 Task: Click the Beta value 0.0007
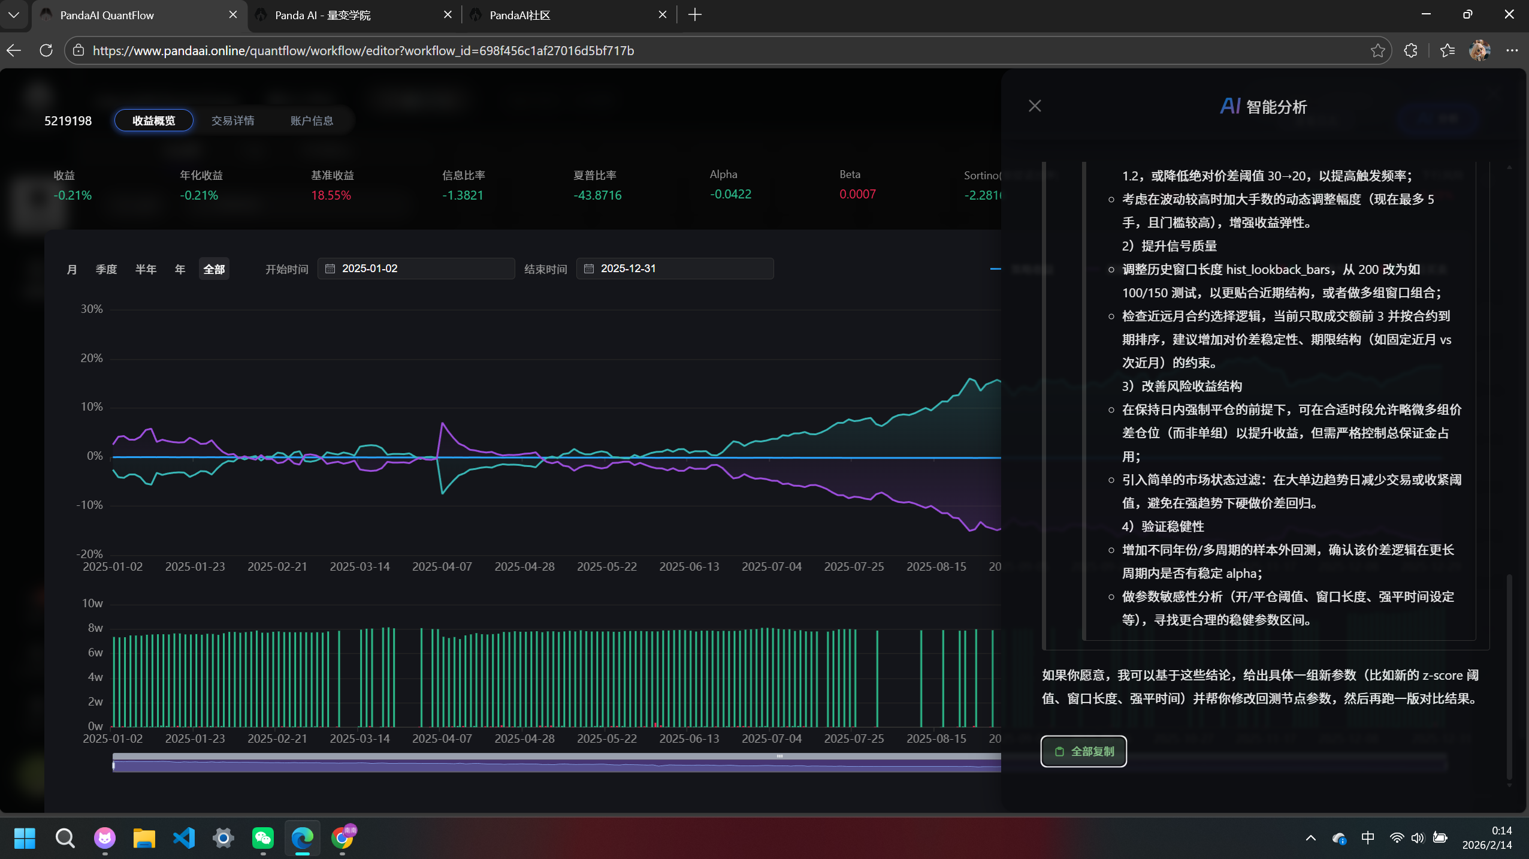click(x=857, y=194)
